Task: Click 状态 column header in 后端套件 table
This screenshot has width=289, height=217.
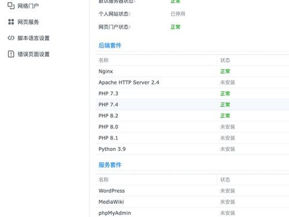Action: [x=225, y=60]
